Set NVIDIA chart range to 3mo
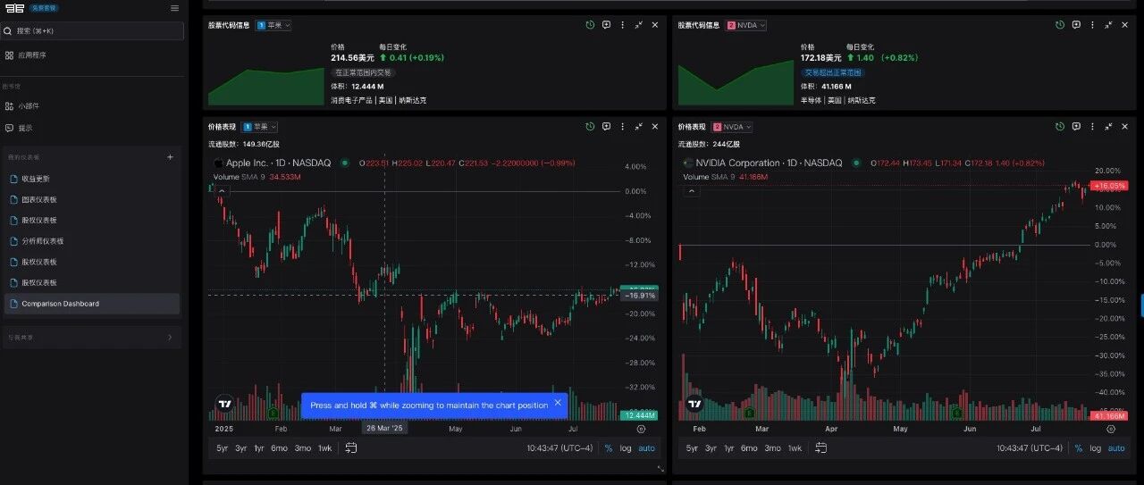 (772, 448)
